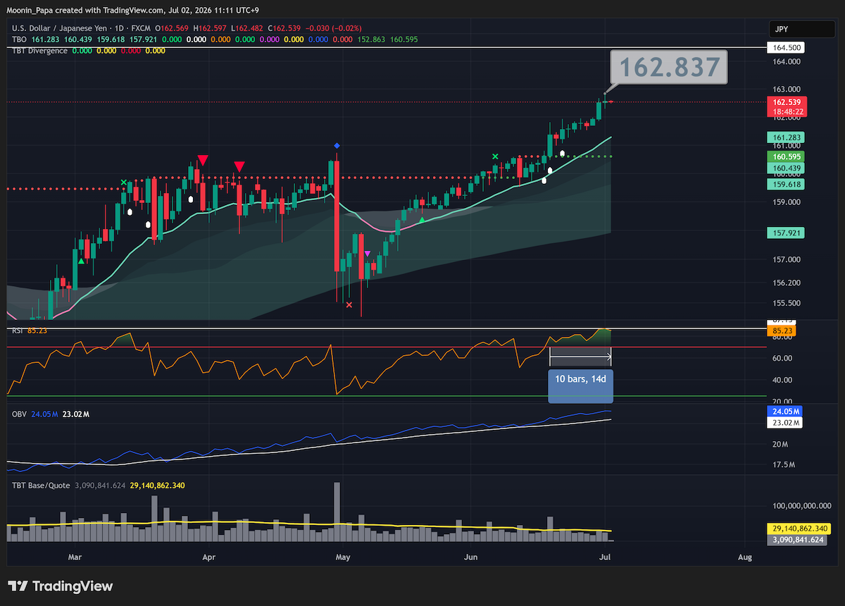Click the green 160.595 price axis tag
Image resolution: width=845 pixels, height=606 pixels.
coord(785,156)
